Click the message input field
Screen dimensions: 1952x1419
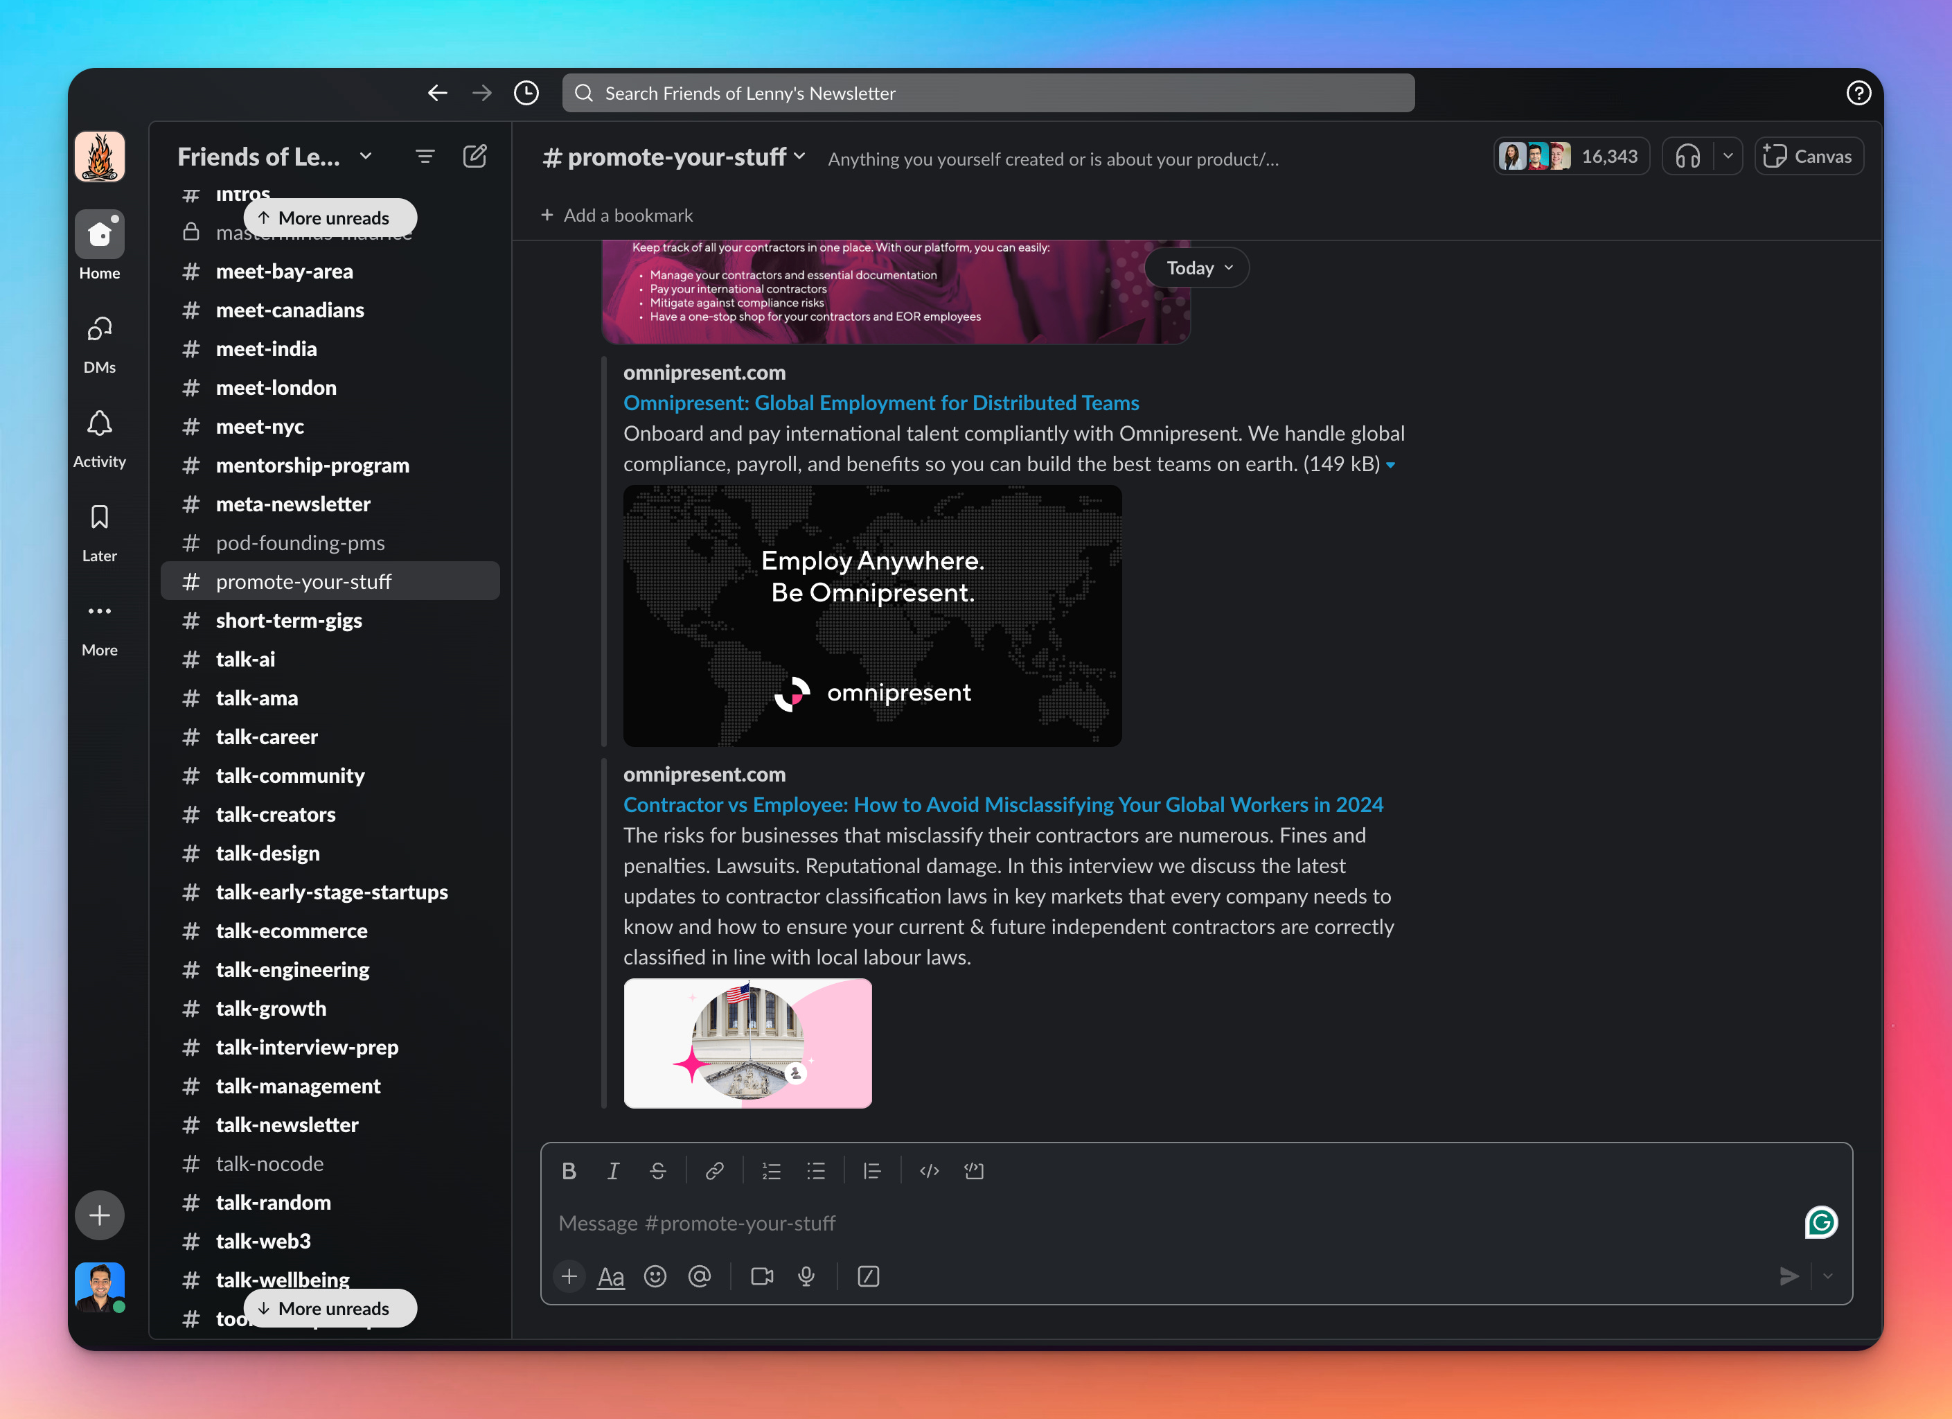[1171, 1223]
